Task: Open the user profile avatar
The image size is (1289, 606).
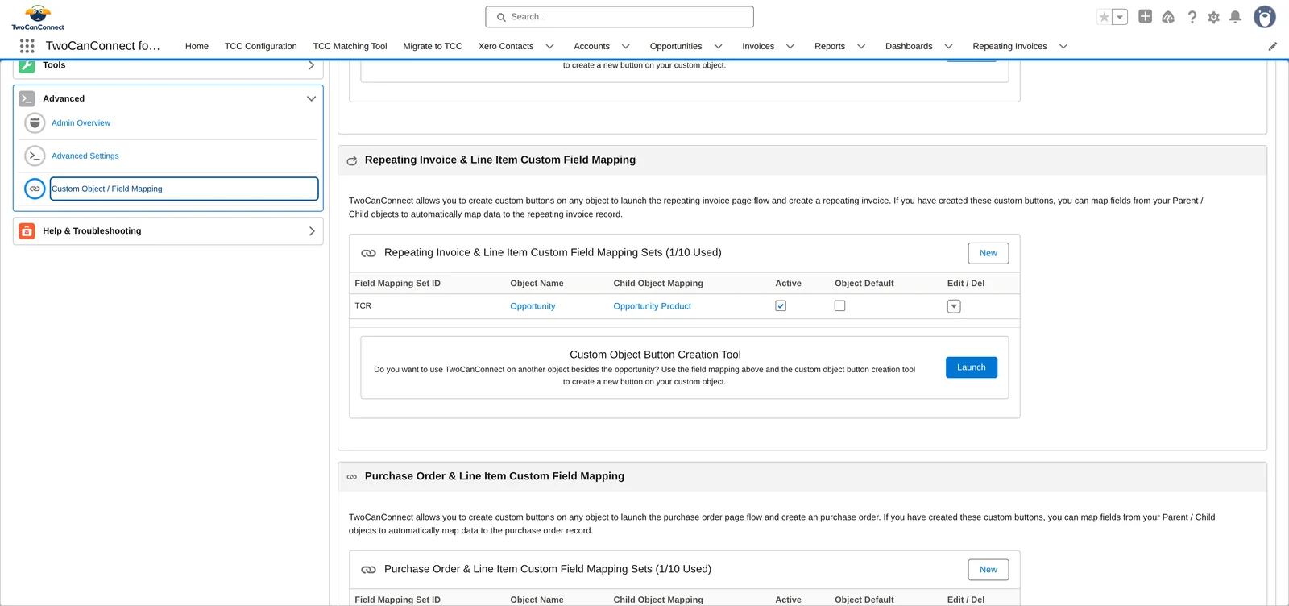Action: click(x=1265, y=17)
